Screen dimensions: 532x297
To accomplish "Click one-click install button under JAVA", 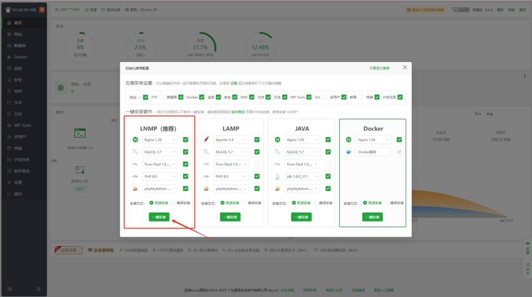I will tap(301, 217).
